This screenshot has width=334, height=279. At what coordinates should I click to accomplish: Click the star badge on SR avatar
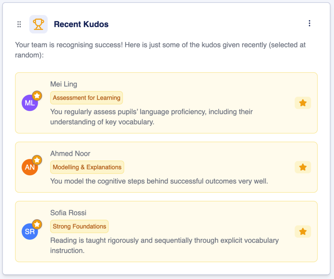[37, 224]
